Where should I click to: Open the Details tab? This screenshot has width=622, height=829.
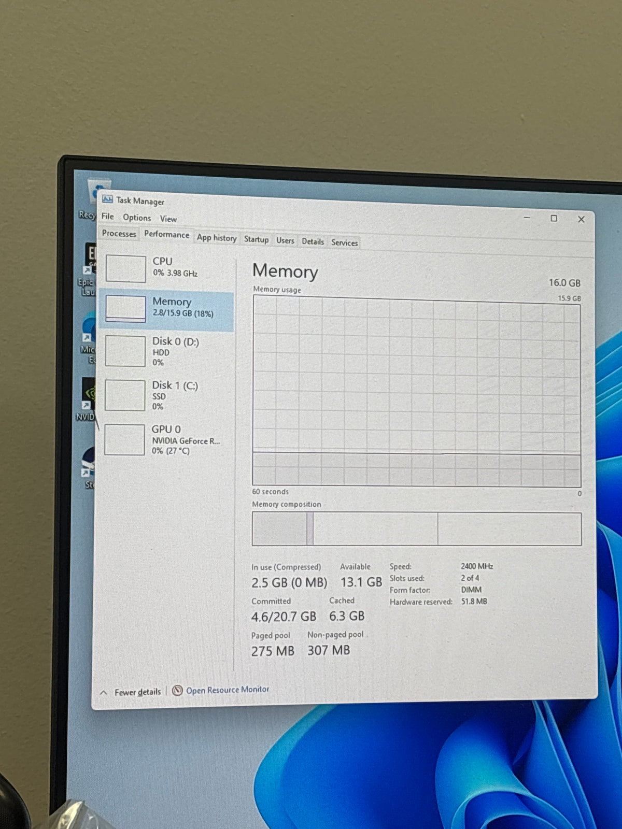click(313, 241)
